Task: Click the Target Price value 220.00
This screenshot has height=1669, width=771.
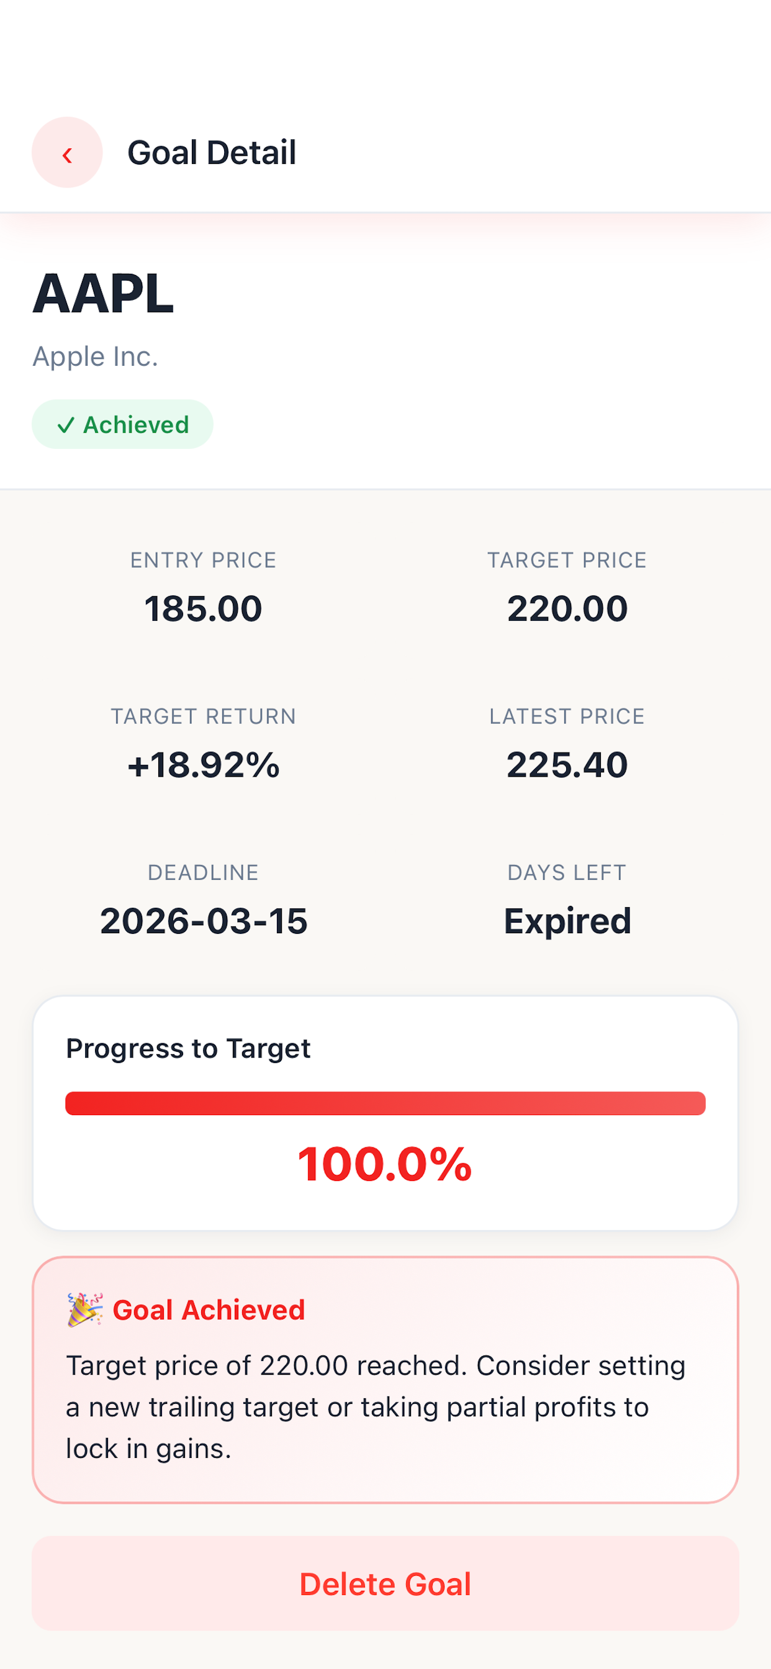Action: pyautogui.click(x=567, y=608)
